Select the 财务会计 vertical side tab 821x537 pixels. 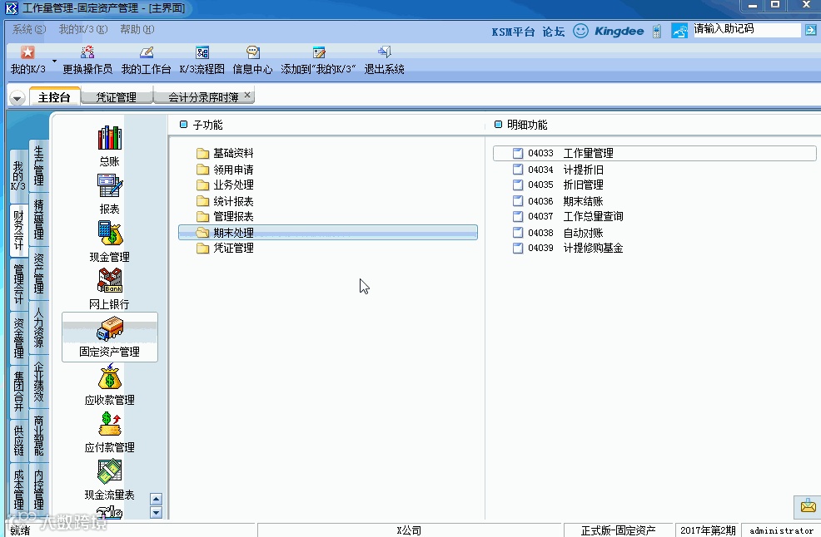[x=19, y=230]
